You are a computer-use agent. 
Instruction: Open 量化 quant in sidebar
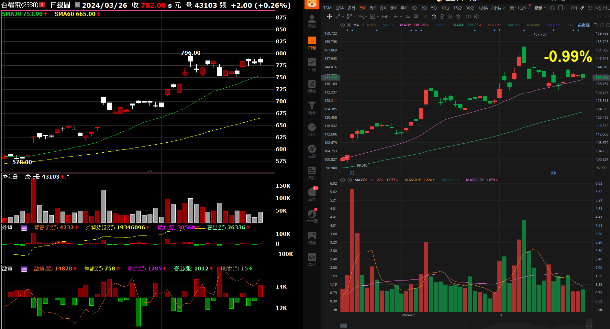[x=312, y=260]
